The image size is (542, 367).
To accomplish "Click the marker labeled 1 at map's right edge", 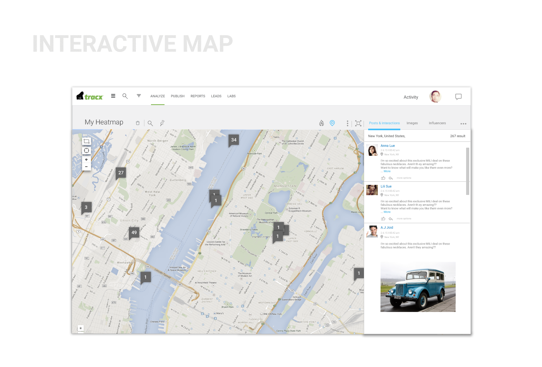I will coord(359,274).
